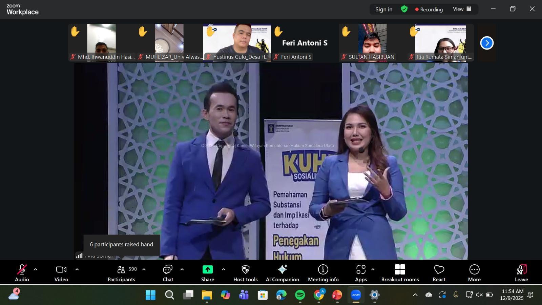Expand the Share options arrow

point(224,270)
